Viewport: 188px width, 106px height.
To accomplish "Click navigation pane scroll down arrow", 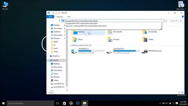I will [67, 90].
